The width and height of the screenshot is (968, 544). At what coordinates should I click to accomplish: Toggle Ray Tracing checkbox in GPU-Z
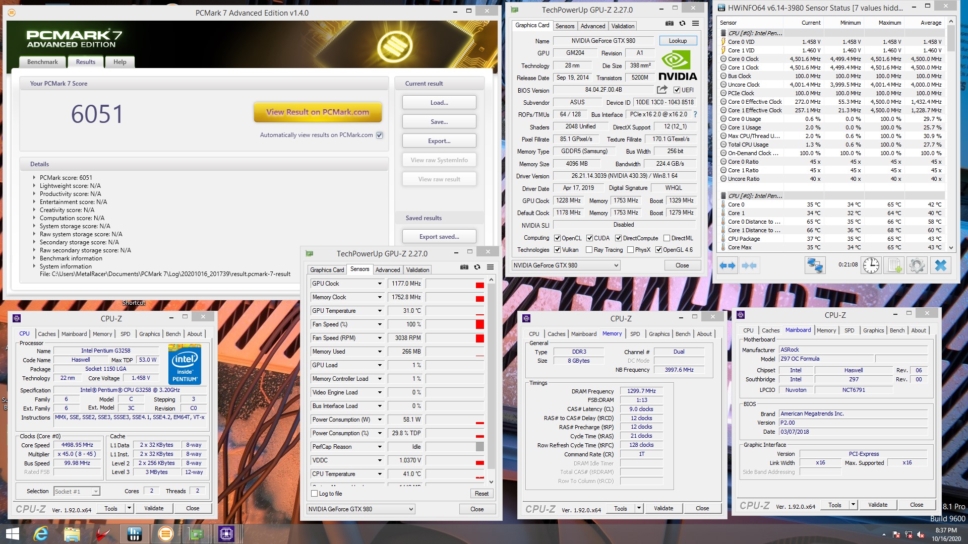589,250
